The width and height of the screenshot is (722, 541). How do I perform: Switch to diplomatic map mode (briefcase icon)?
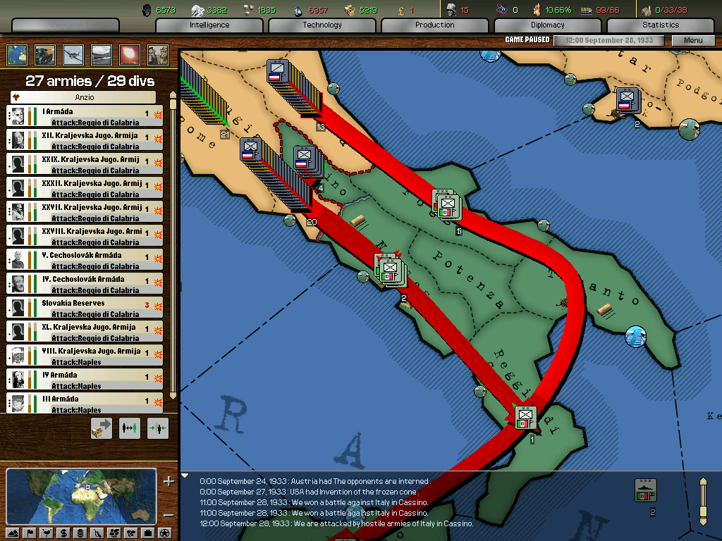[x=148, y=533]
